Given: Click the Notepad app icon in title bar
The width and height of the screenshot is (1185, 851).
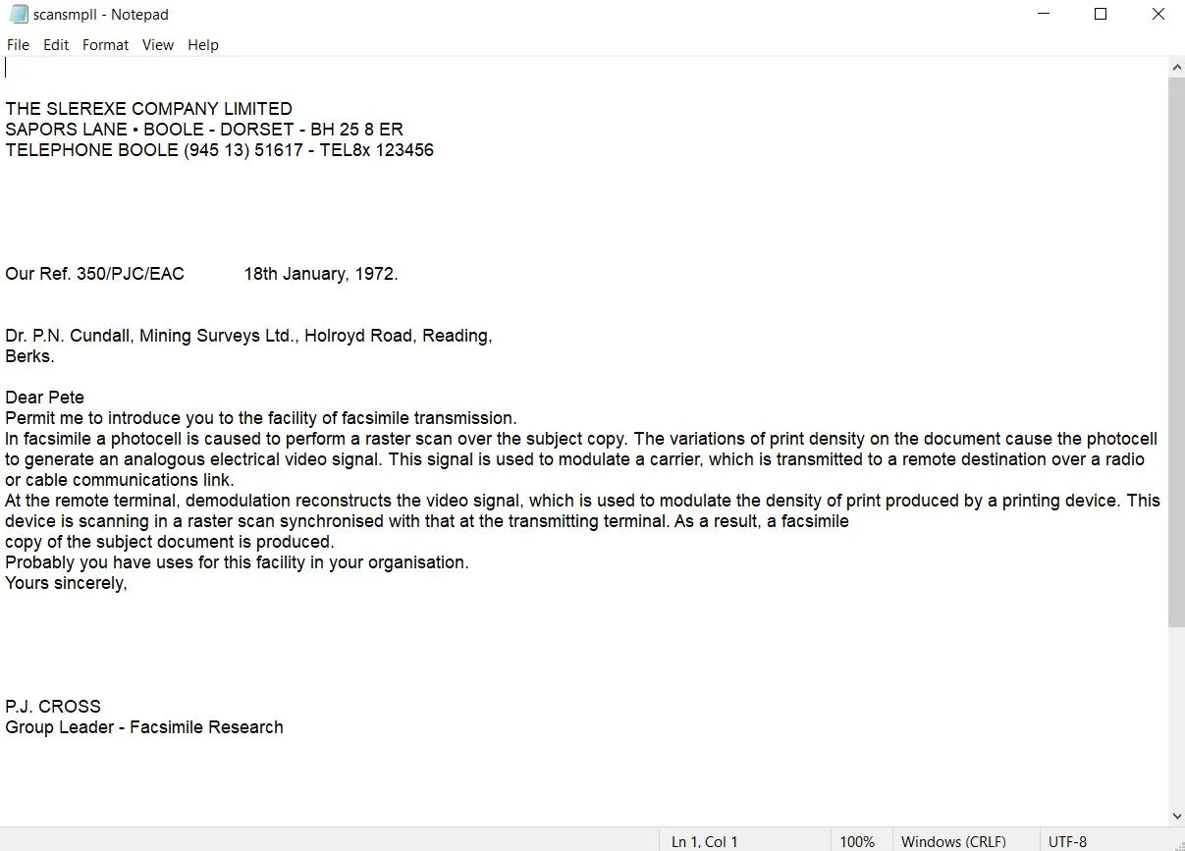Looking at the screenshot, I should 18,15.
